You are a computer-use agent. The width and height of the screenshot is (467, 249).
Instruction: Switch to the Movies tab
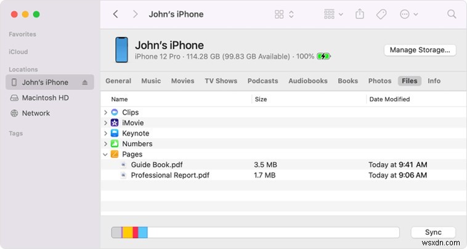182,81
